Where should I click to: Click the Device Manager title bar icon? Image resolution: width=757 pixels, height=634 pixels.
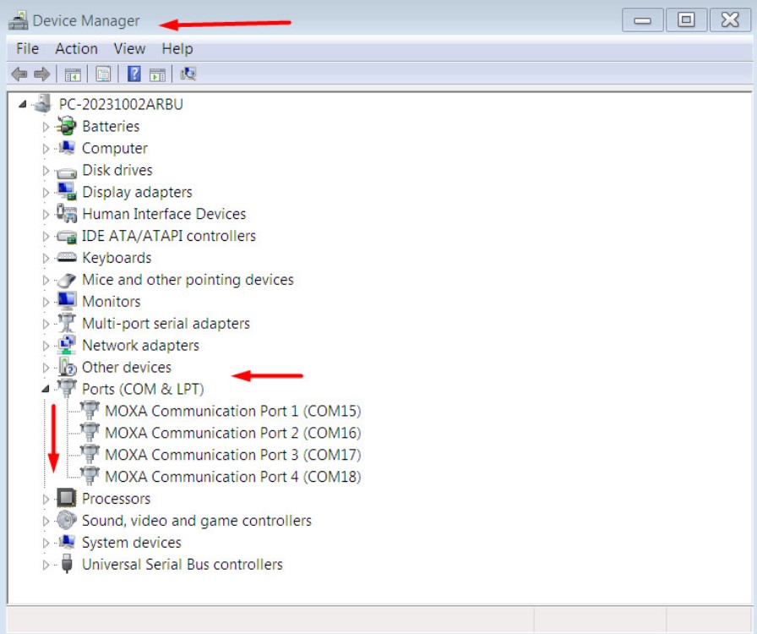tap(19, 21)
